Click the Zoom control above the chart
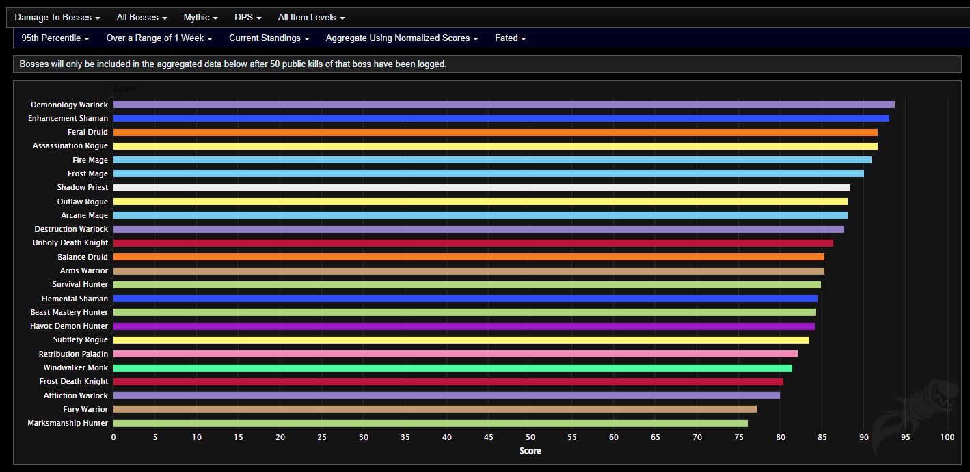Screen dimensions: 970x472 125,88
